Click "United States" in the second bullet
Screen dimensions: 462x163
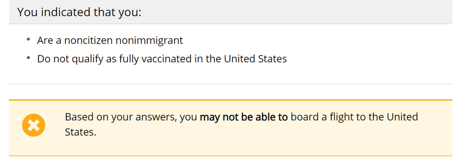[255, 59]
